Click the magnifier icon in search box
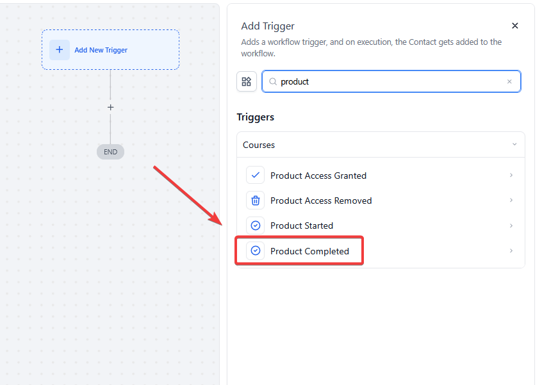This screenshot has width=542, height=385. [x=273, y=82]
